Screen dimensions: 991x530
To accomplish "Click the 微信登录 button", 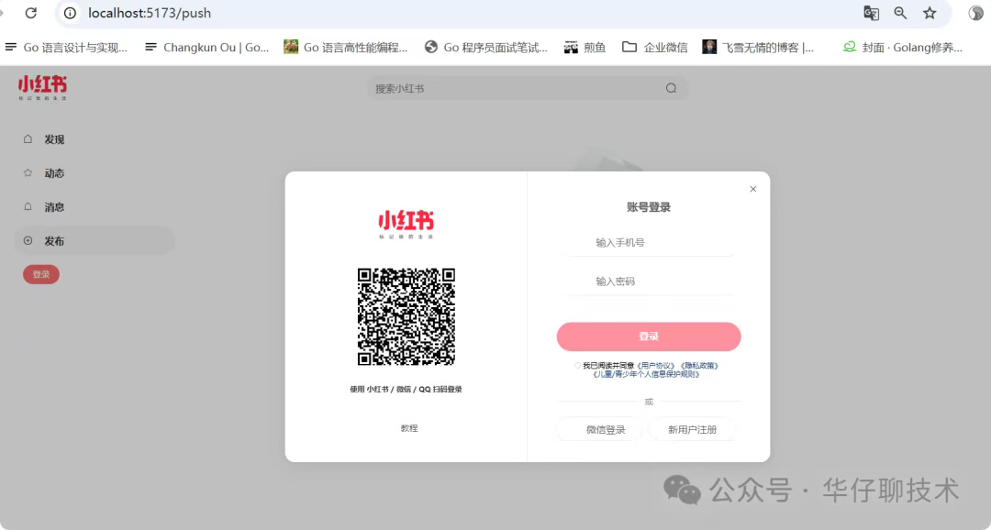I will point(598,429).
